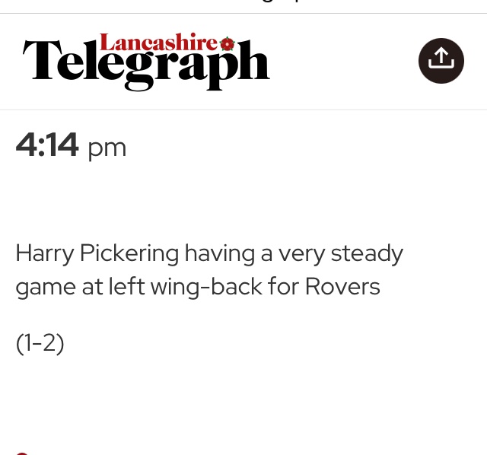487x455 pixels.
Task: Click the word "having" in the update
Action: coord(219,253)
